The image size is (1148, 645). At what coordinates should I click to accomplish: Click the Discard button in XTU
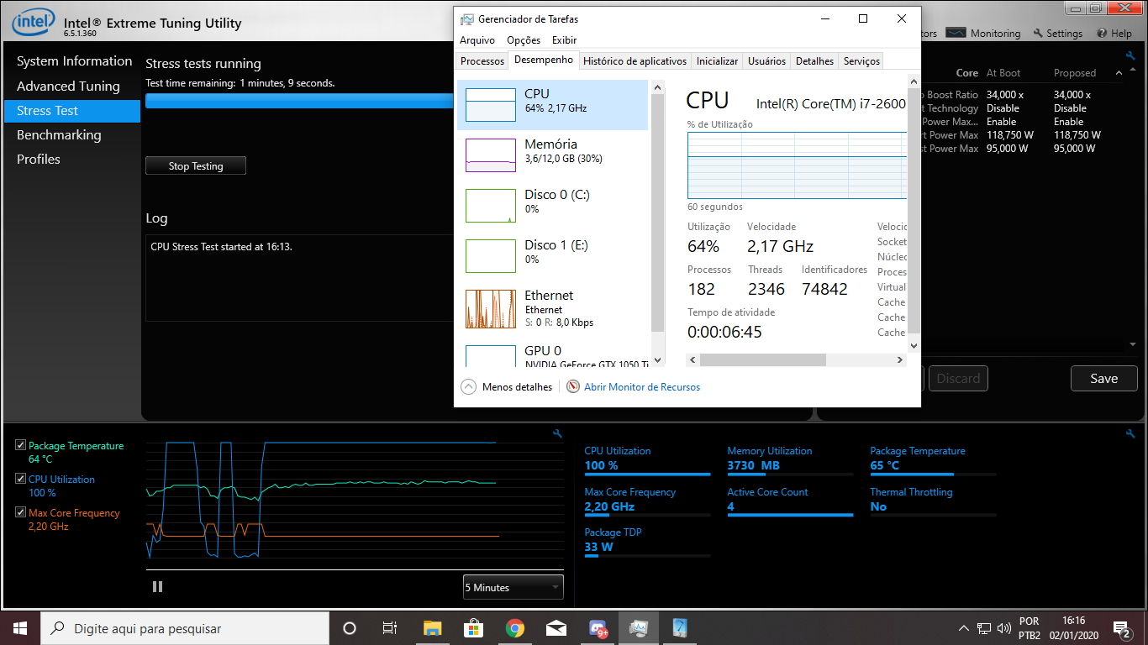pos(958,378)
